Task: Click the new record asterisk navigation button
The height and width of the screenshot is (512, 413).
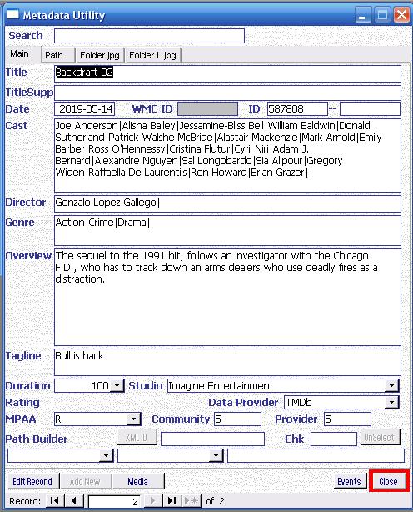Action: pos(192,501)
